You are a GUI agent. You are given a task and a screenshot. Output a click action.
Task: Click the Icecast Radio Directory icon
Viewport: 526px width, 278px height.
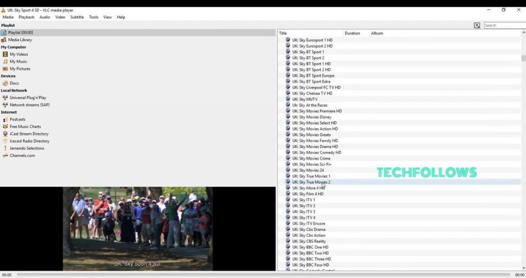click(5, 141)
